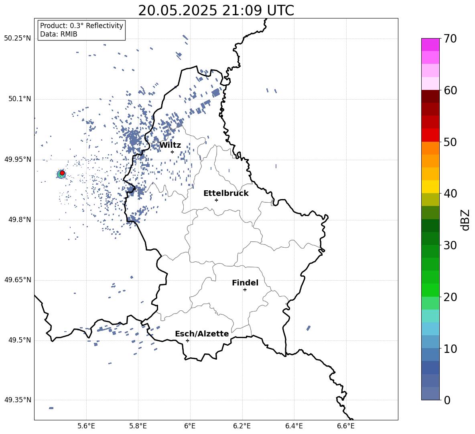Click the 50.25°N latitude label
This screenshot has height=434, width=475.
18,39
